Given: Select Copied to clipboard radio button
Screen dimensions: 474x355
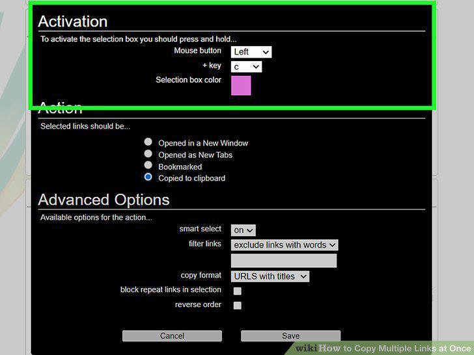Looking at the screenshot, I should (x=148, y=177).
